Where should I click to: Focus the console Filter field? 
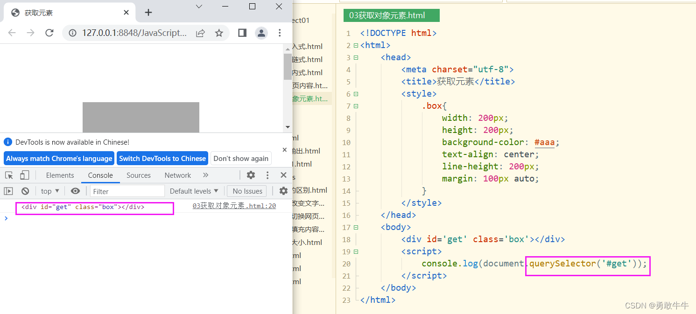coord(127,191)
